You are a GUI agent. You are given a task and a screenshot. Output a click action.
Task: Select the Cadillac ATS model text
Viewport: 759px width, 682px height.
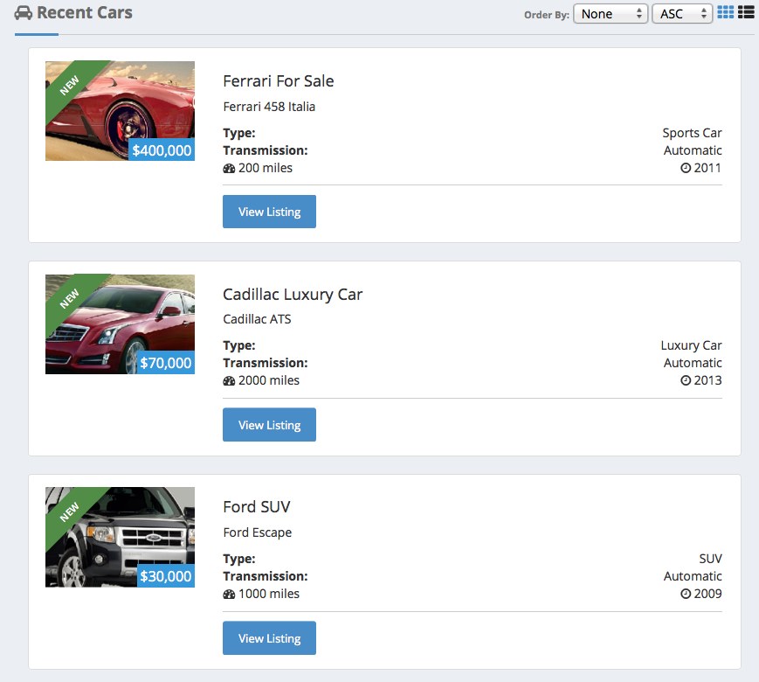tap(257, 319)
